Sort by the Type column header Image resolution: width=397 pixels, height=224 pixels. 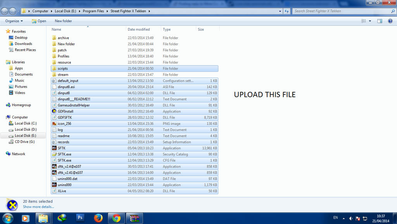178,29
